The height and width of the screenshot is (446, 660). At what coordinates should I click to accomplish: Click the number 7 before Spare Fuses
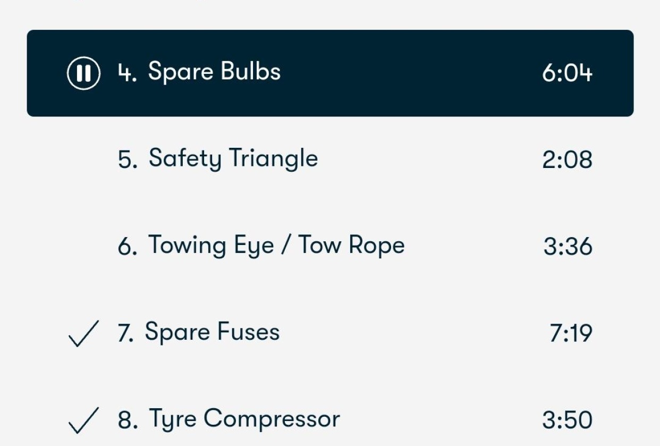tap(126, 334)
